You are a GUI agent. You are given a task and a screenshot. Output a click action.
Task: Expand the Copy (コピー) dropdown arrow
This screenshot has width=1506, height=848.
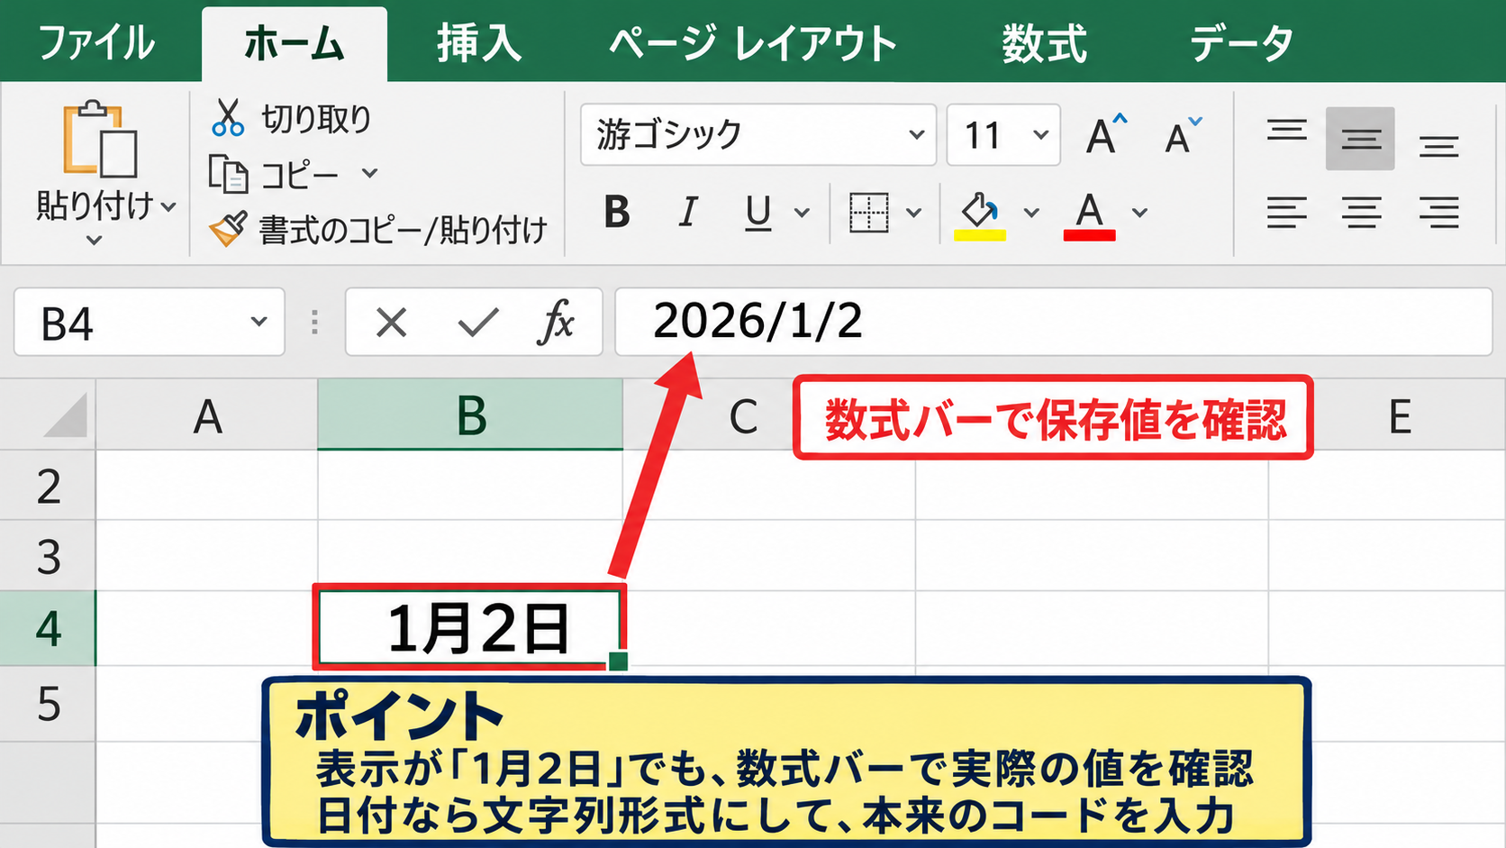(369, 173)
